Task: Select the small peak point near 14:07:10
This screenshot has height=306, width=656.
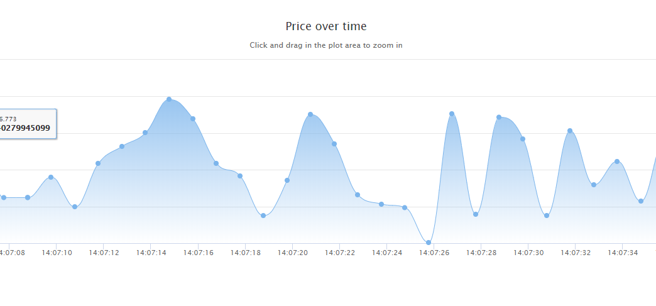Action: (51, 177)
